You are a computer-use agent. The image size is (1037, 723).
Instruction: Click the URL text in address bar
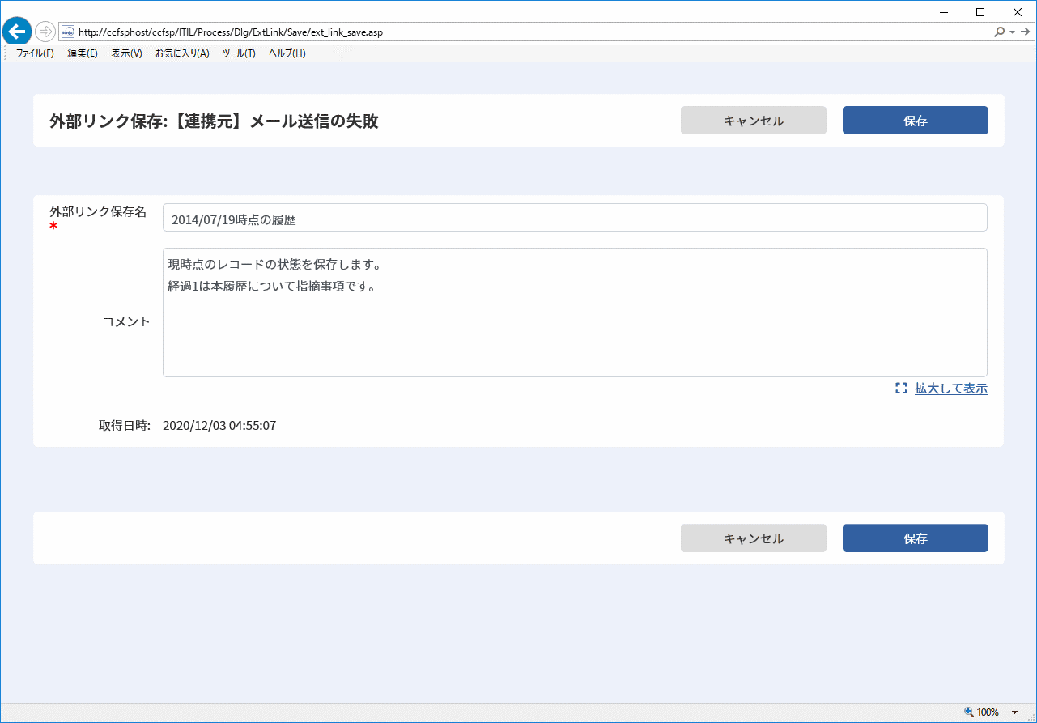231,32
